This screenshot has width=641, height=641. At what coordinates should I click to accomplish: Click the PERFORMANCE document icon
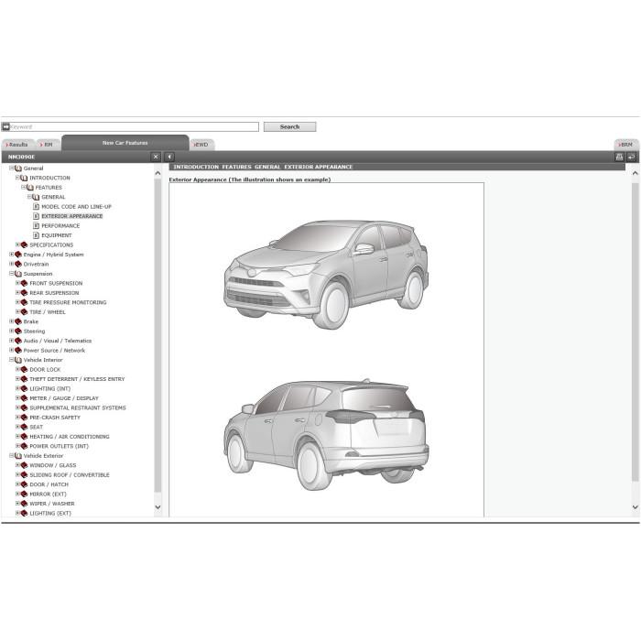(36, 225)
